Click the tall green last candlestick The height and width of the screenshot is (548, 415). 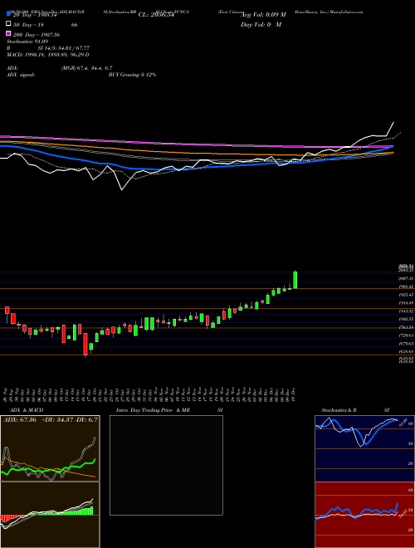[295, 280]
